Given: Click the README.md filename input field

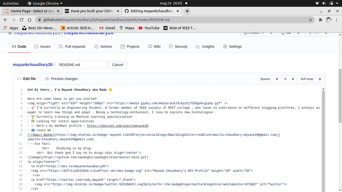Looking at the screenshot, I should pos(81,65).
